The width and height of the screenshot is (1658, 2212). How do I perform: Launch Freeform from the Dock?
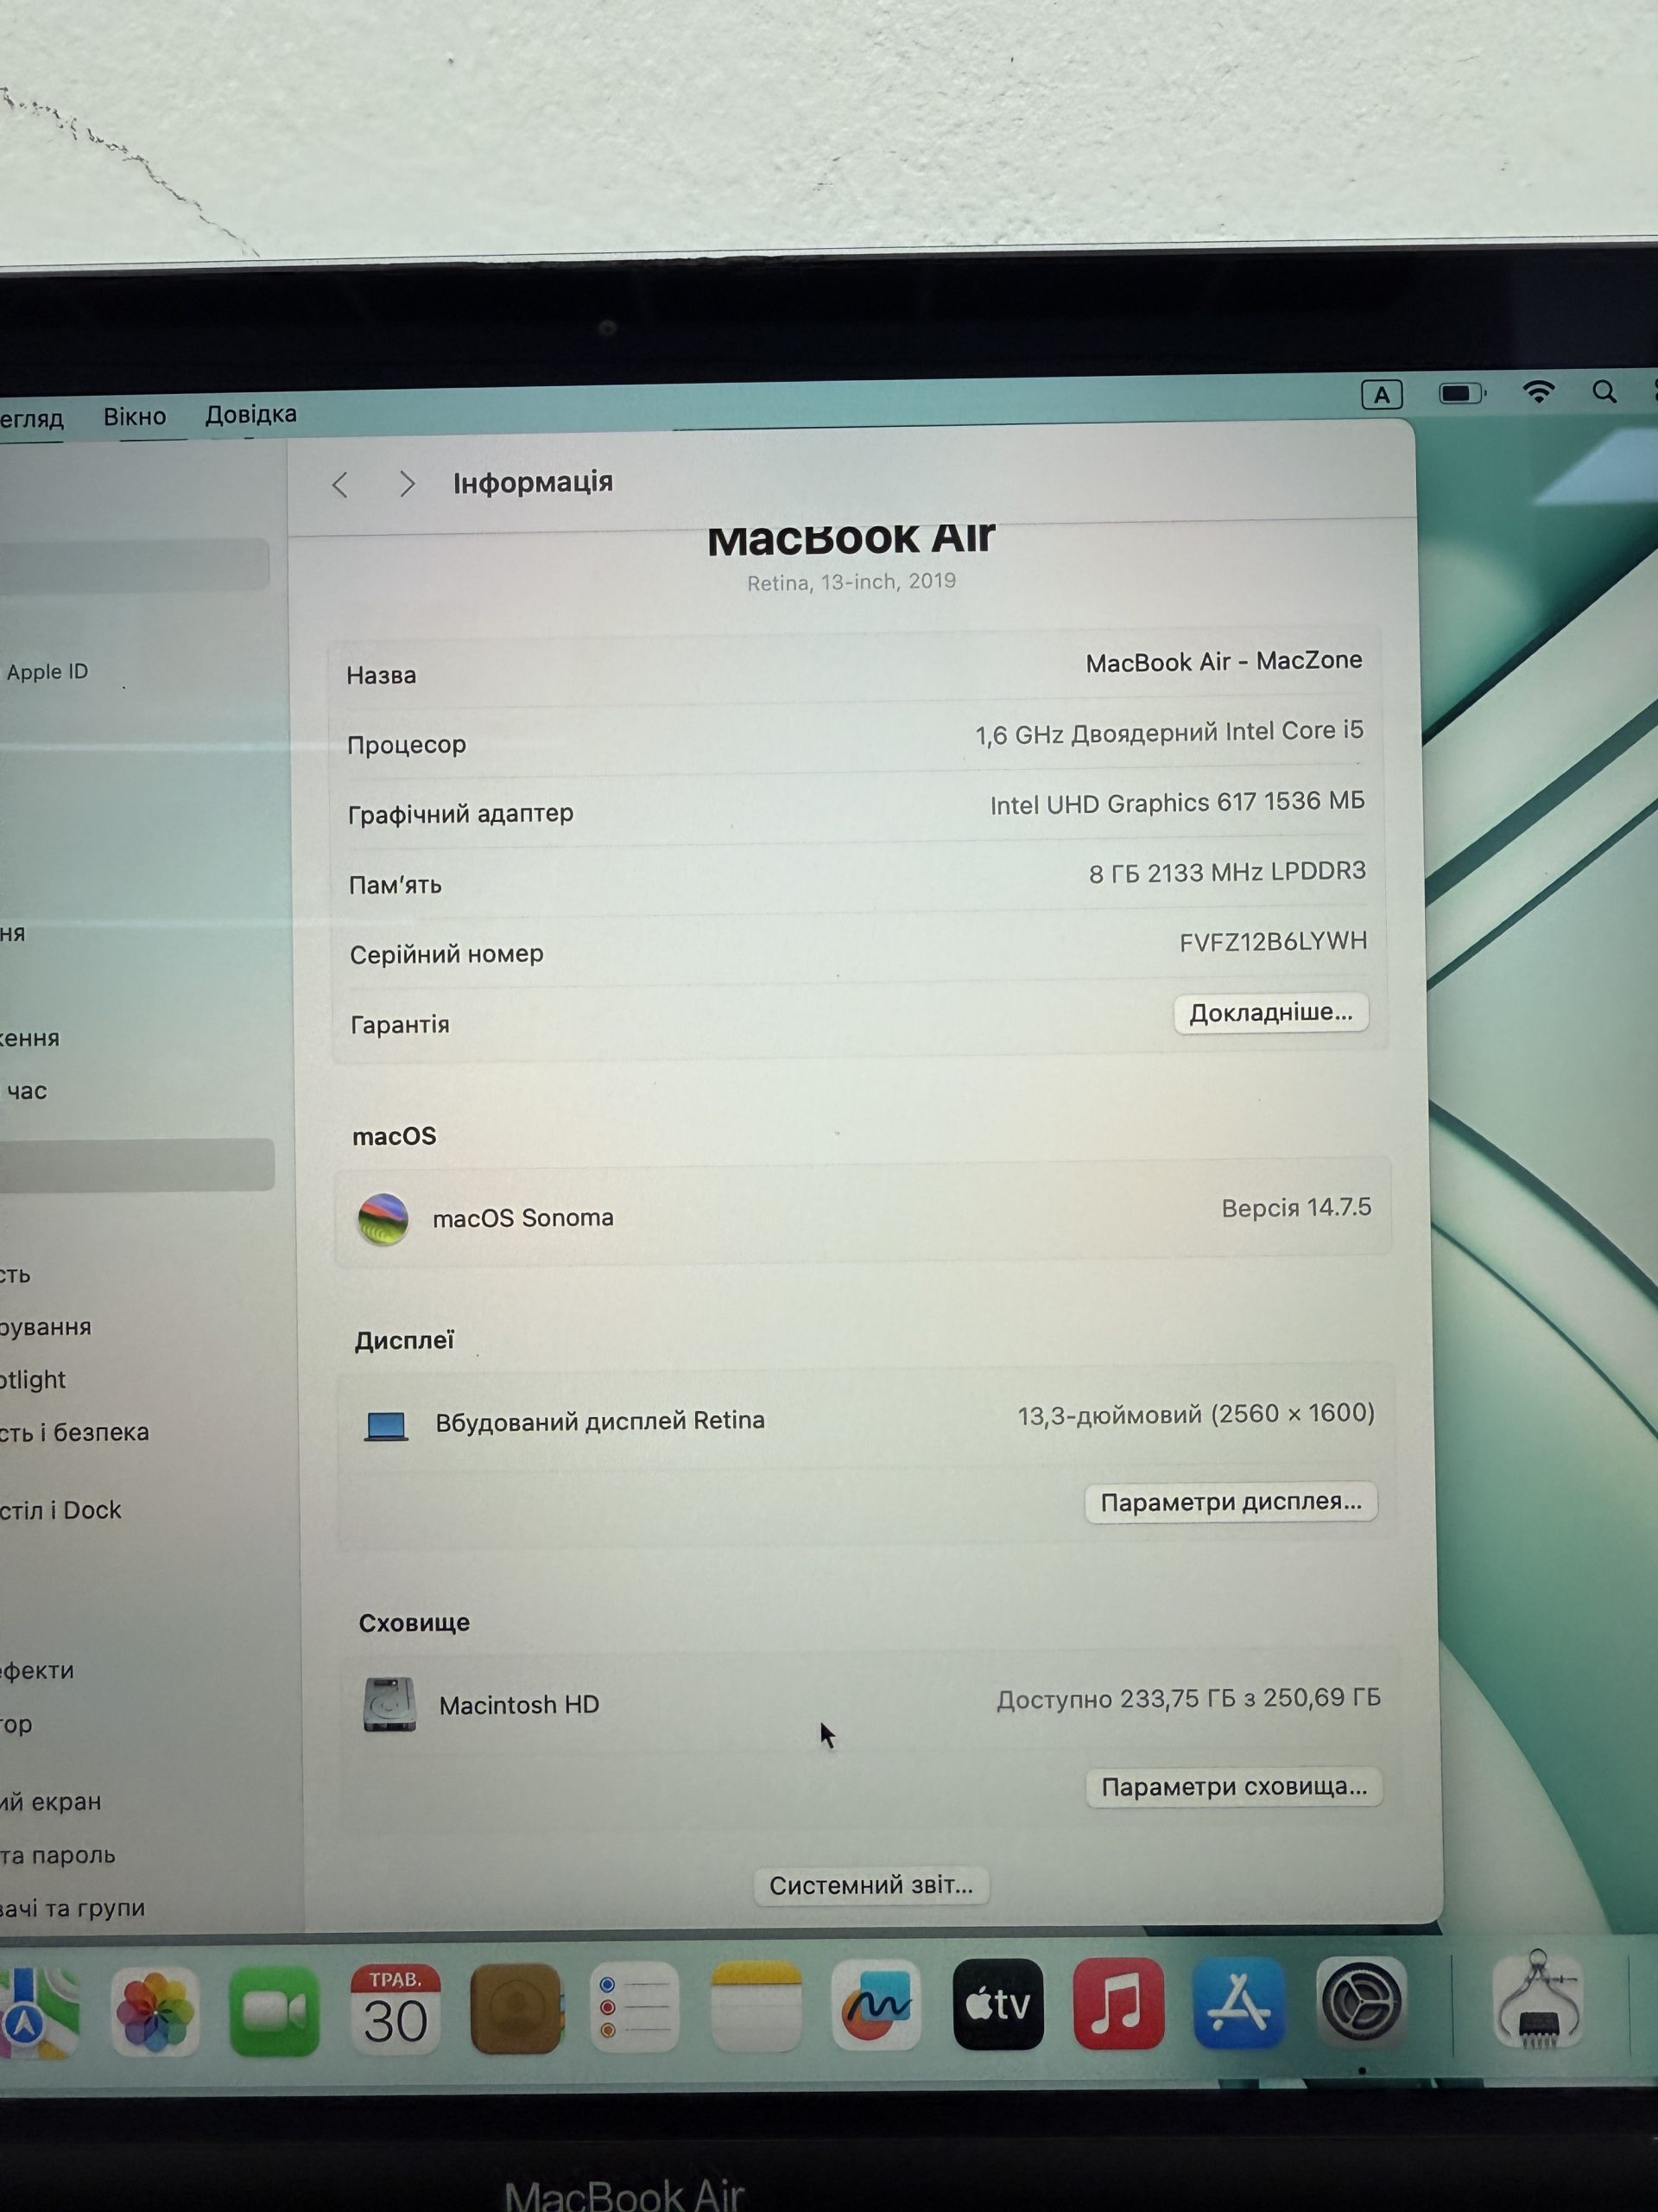[876, 2006]
